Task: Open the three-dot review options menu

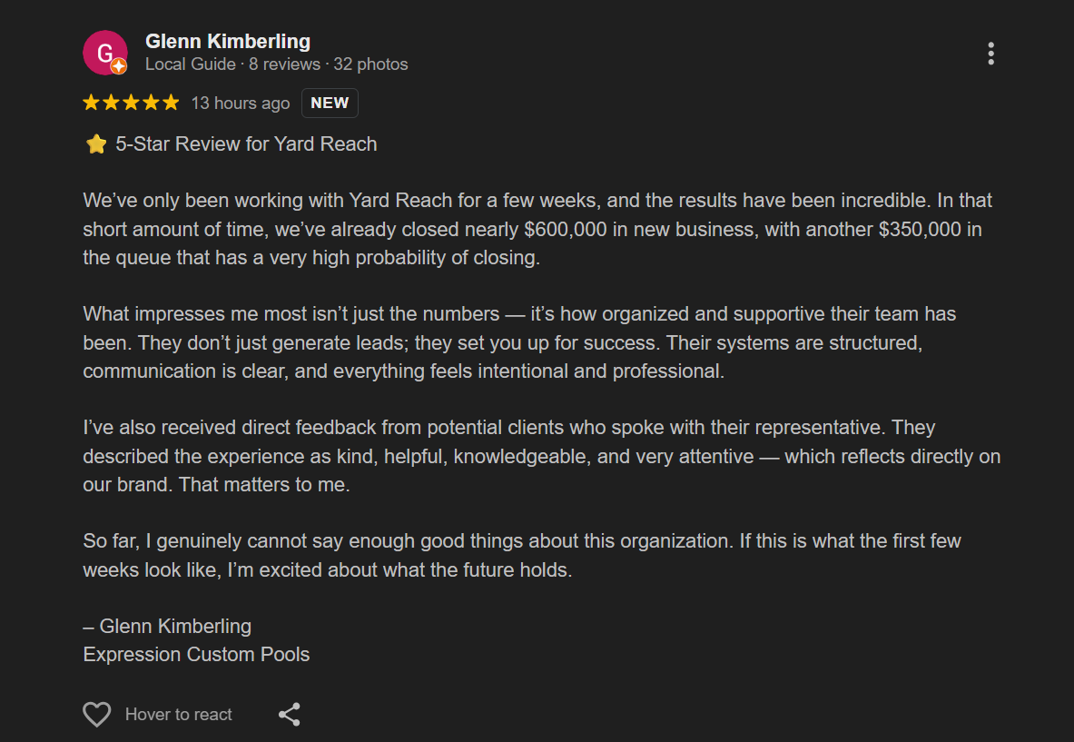Action: [990, 54]
